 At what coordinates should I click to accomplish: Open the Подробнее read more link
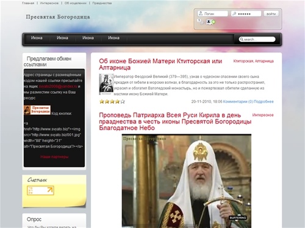264,102
